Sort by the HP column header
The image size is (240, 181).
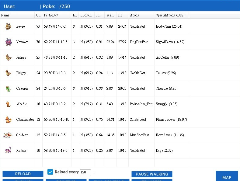click(x=123, y=15)
